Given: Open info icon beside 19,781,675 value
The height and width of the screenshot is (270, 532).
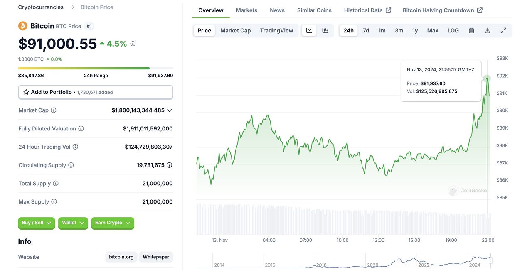Looking at the screenshot, I should [170, 165].
